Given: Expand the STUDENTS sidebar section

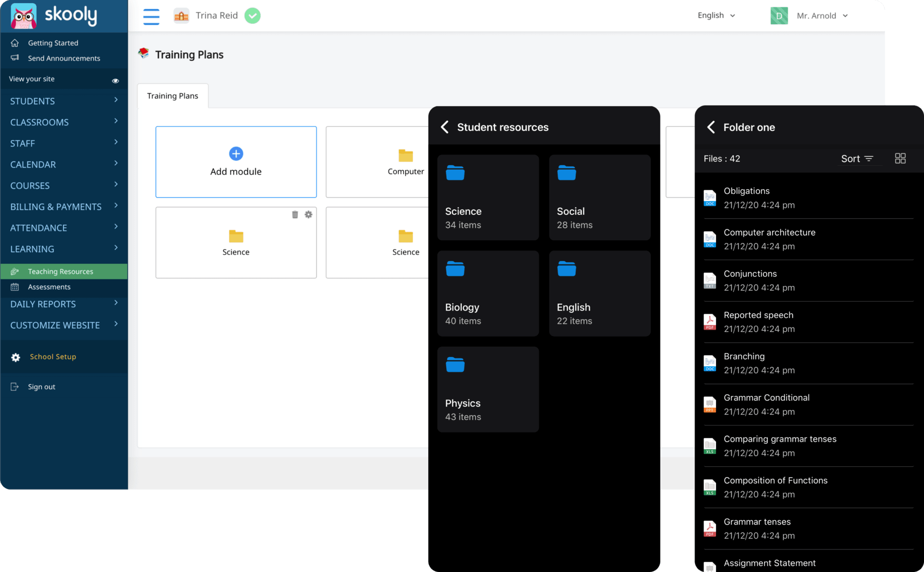Looking at the screenshot, I should pos(64,101).
